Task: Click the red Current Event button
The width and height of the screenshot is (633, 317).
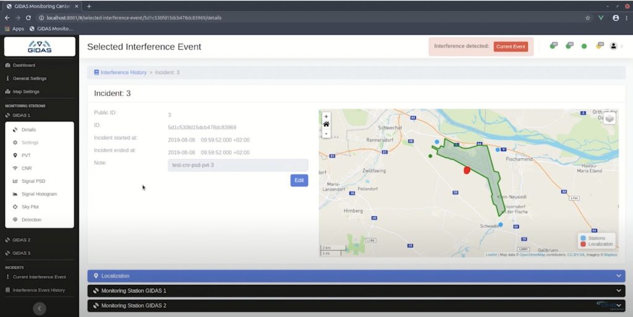Action: (511, 46)
